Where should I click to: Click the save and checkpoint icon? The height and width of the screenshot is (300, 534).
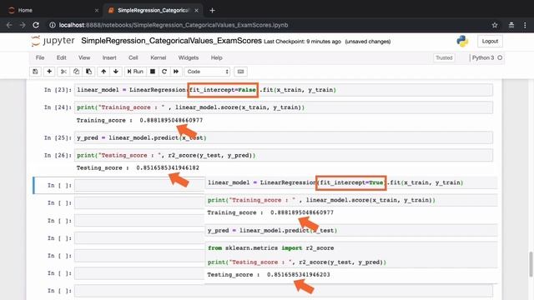coord(35,72)
